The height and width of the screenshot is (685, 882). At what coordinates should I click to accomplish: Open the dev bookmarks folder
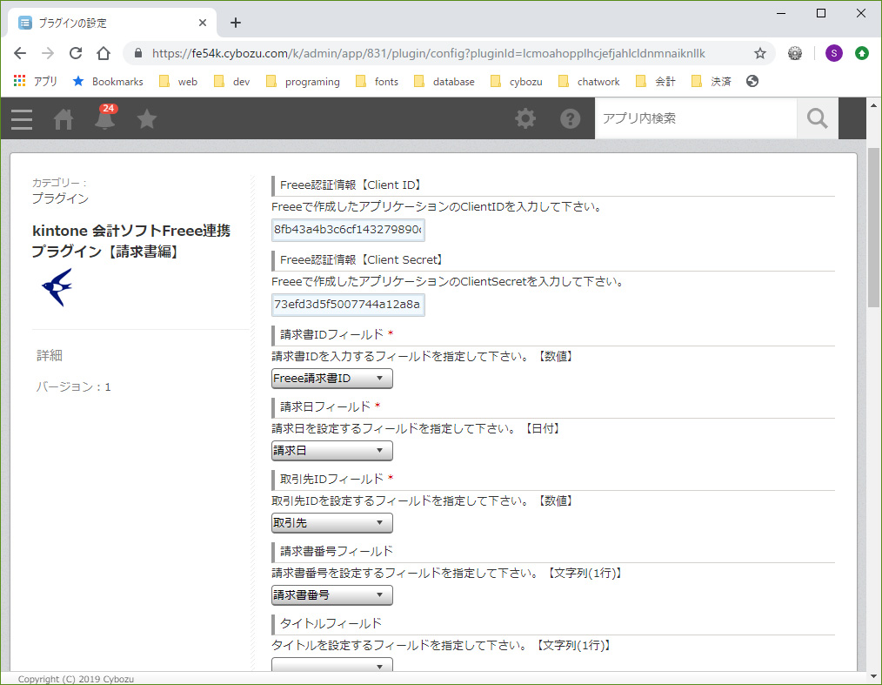pos(231,82)
